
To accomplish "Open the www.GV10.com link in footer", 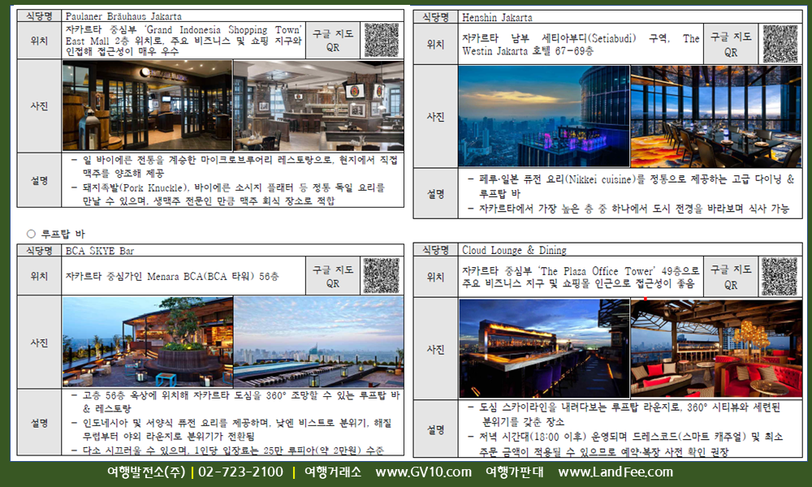I will point(423,472).
